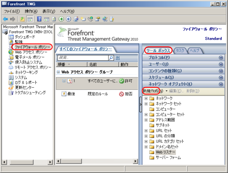Image resolution: width=228 pixels, height=173 pixels.
Task: Expand the プロトコル(P) section
Action: [x=184, y=58]
